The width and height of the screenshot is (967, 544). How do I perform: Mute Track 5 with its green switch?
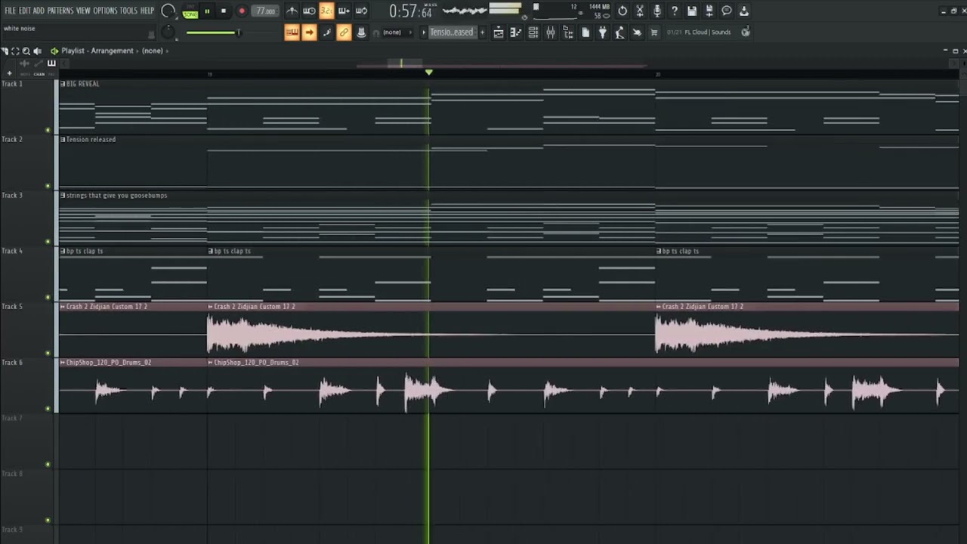coord(48,353)
